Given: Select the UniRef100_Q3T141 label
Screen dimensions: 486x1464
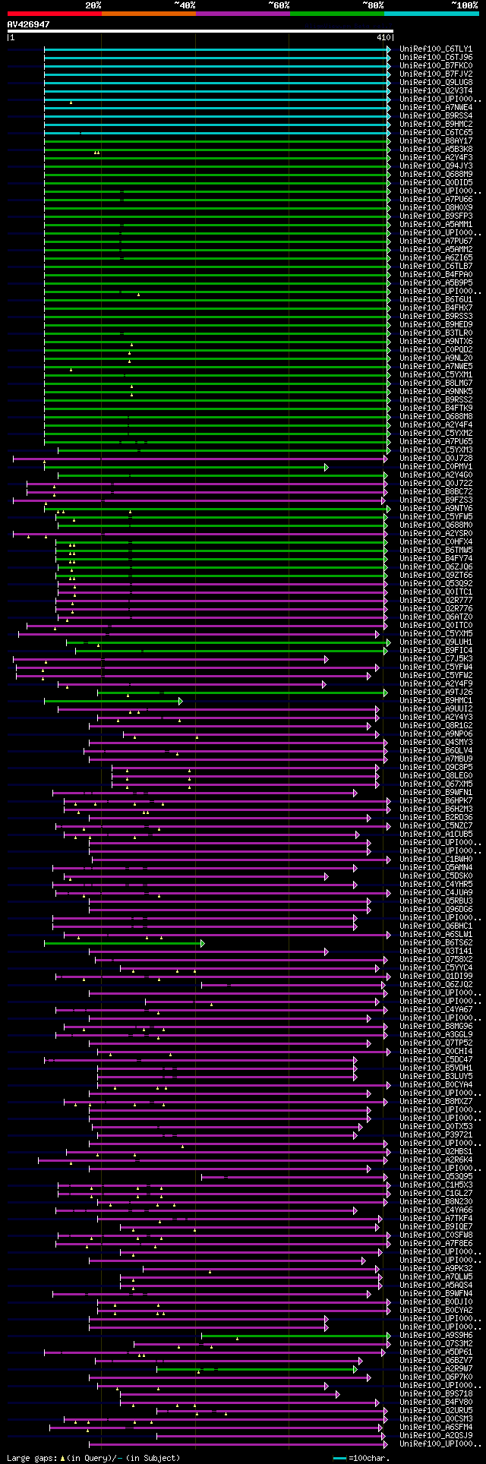Looking at the screenshot, I should click(436, 951).
